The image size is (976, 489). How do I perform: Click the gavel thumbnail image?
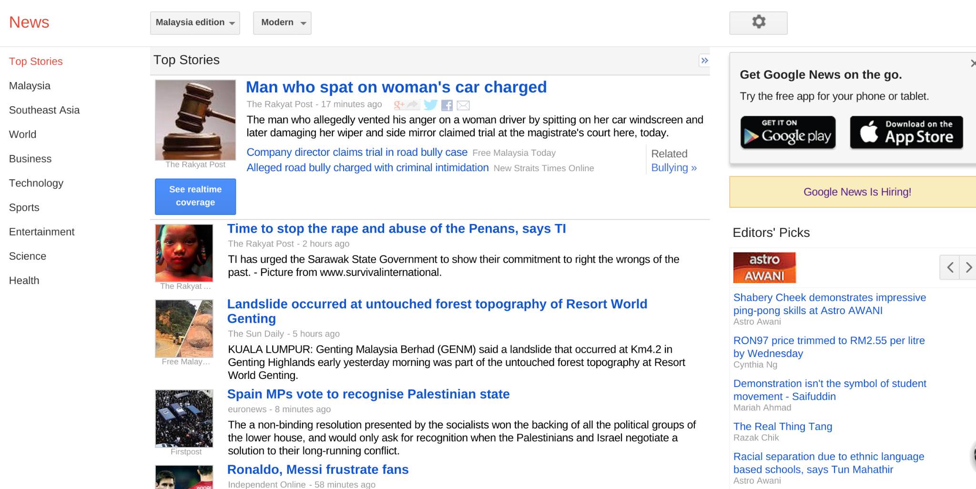(195, 120)
